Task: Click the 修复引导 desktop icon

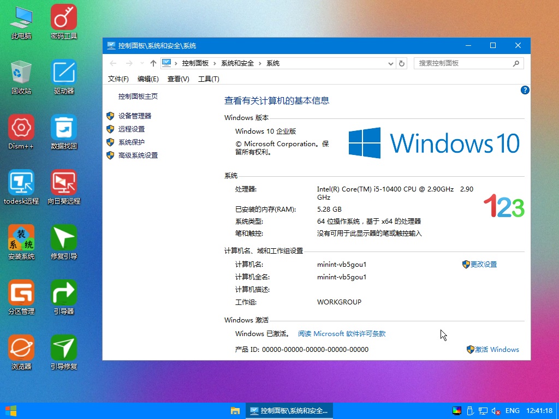Action: 64,238
